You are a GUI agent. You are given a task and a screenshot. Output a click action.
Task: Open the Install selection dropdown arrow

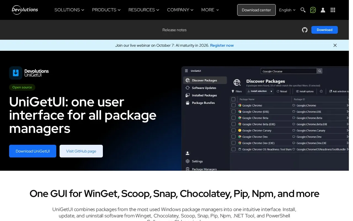[271, 91]
